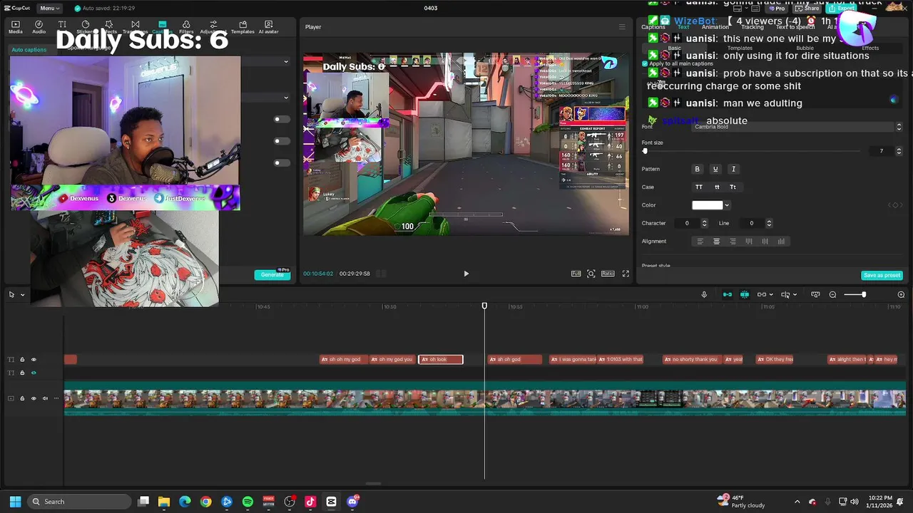Set case to title case Tt
This screenshot has height=513, width=913.
point(733,187)
